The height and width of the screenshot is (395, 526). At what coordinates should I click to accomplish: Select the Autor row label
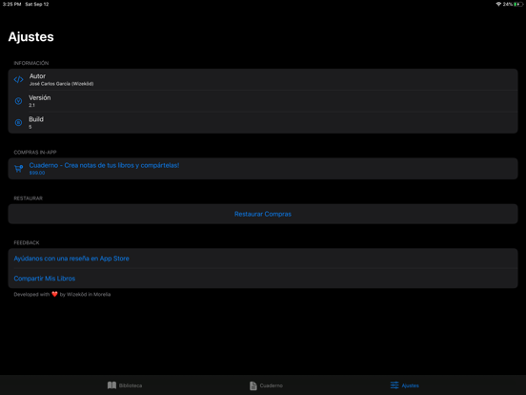click(x=37, y=76)
